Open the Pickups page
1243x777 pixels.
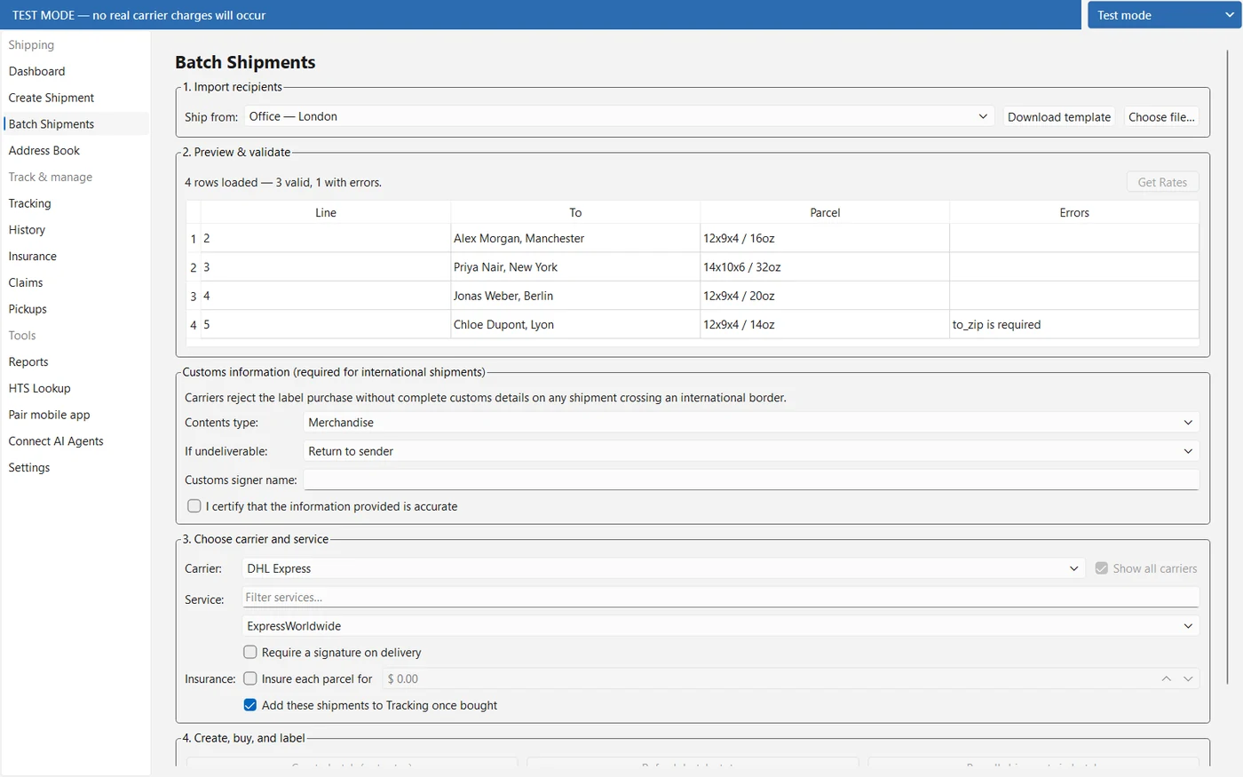click(75, 309)
